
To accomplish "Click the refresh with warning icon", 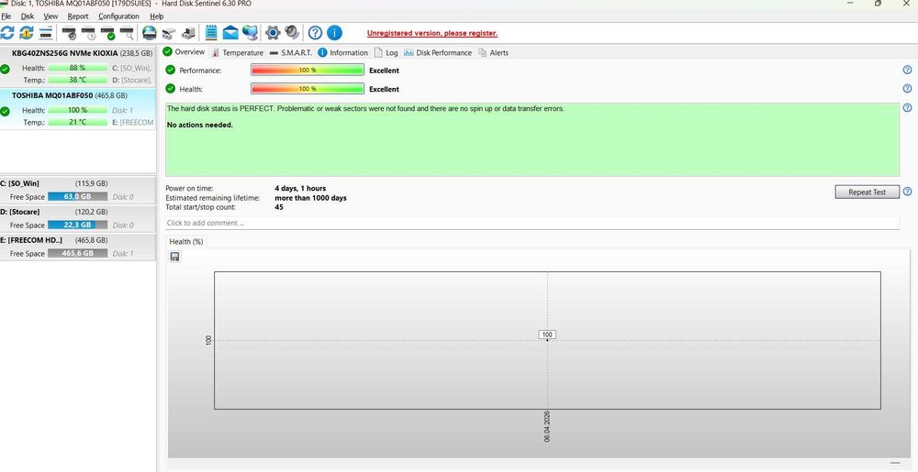I will point(27,33).
